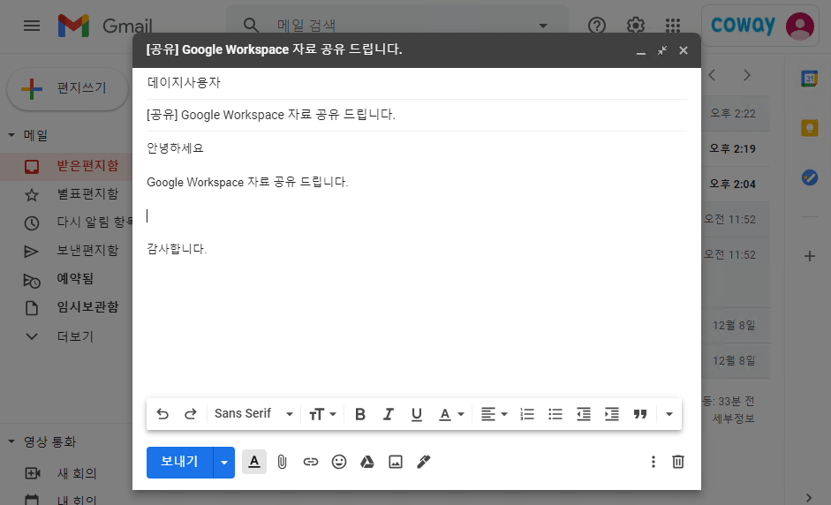Screen dimensions: 831x505
Task: Open Google Keep side panel
Action: (809, 128)
